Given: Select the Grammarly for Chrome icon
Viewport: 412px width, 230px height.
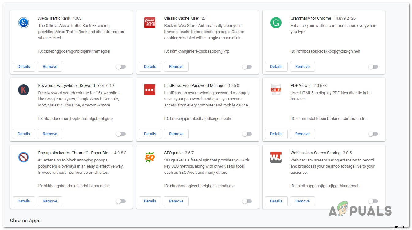Looking at the screenshot, I should coord(276,23).
